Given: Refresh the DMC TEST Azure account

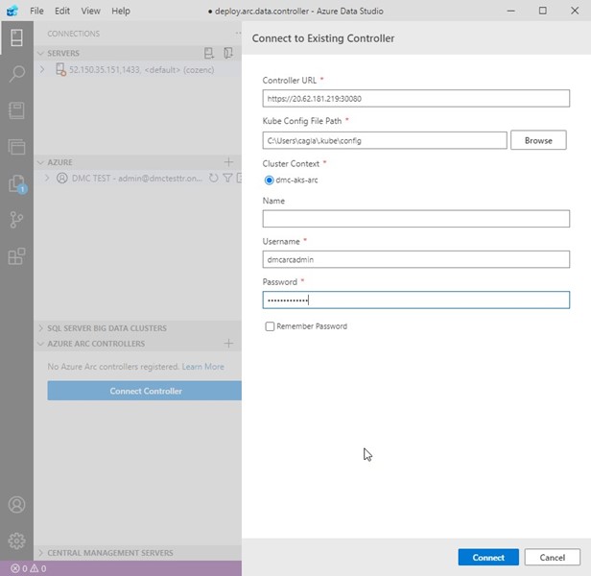Looking at the screenshot, I should click(x=213, y=179).
